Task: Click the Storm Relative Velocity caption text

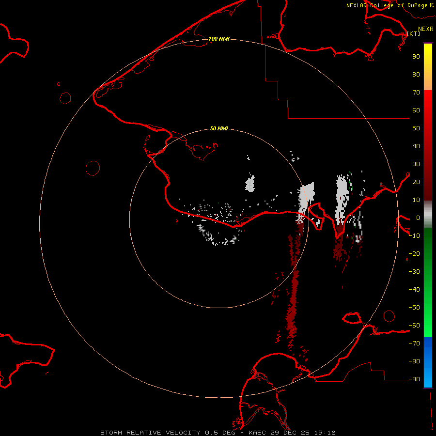Action: click(218, 433)
